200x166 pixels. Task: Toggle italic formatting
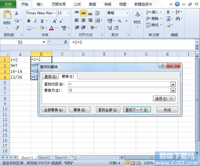35,21
